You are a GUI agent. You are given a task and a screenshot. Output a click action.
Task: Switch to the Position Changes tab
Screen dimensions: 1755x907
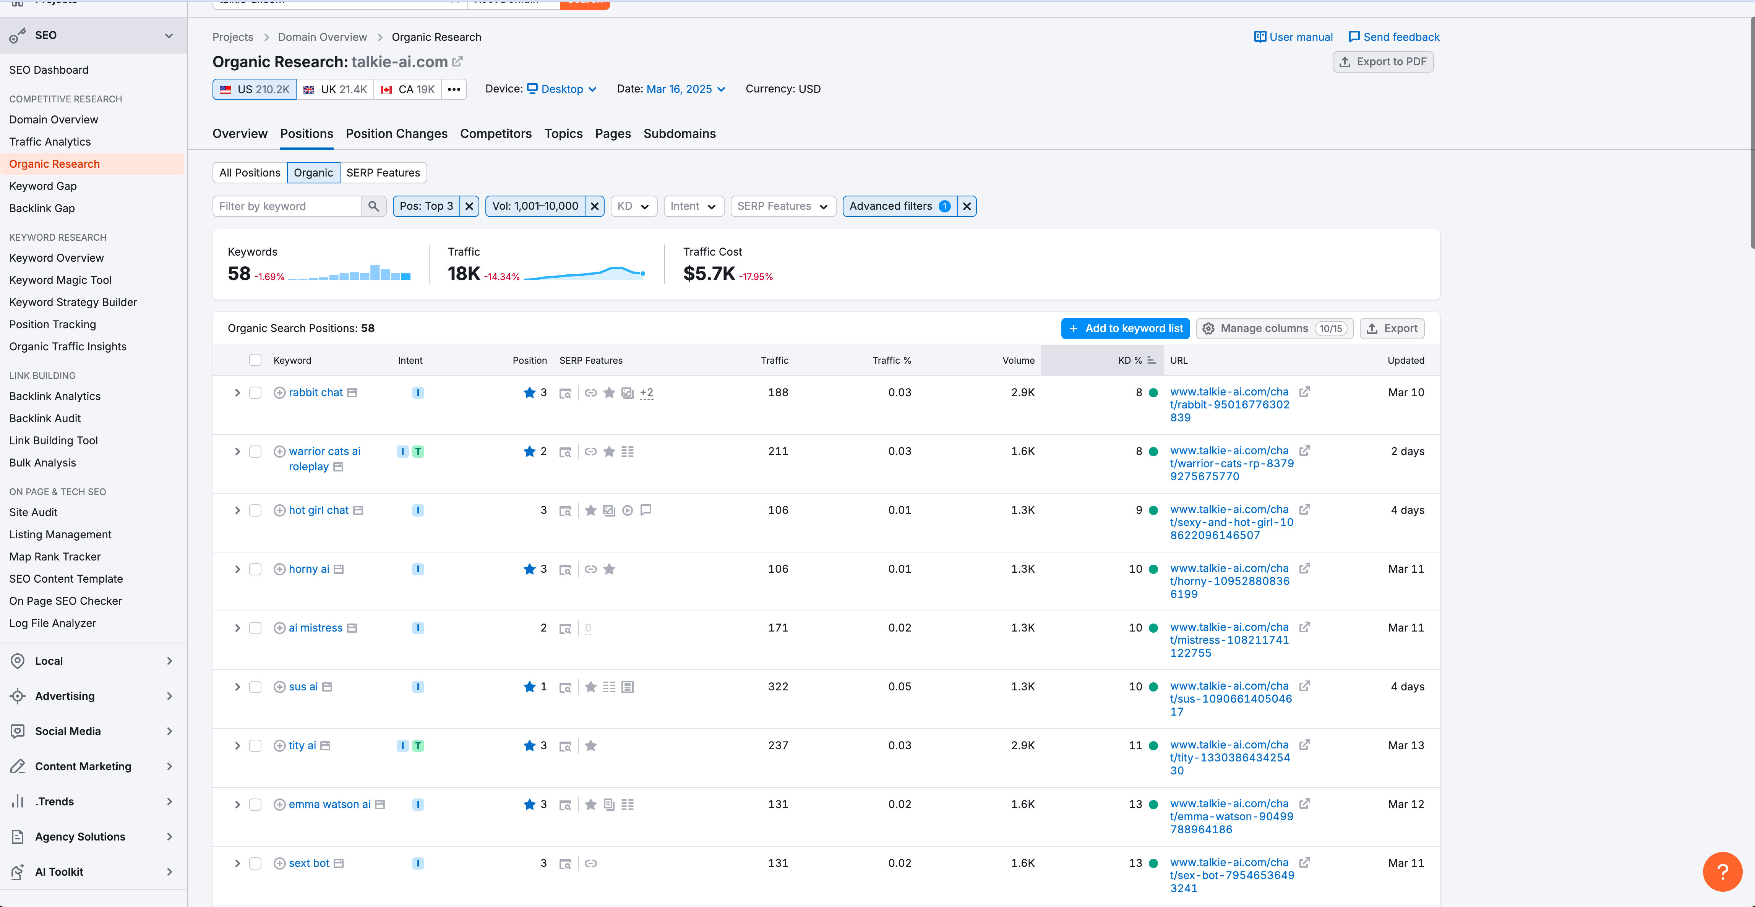pyautogui.click(x=396, y=133)
